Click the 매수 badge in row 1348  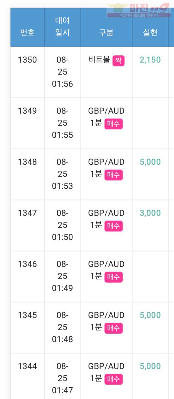click(113, 175)
